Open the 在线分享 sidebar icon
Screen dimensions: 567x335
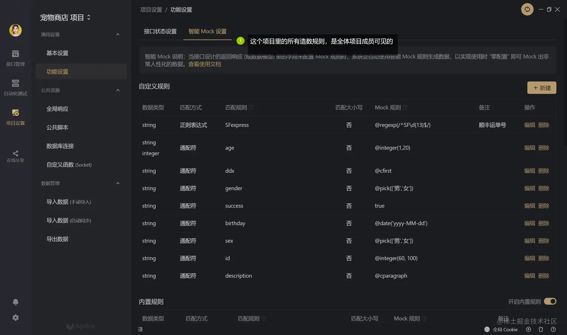pyautogui.click(x=15, y=154)
